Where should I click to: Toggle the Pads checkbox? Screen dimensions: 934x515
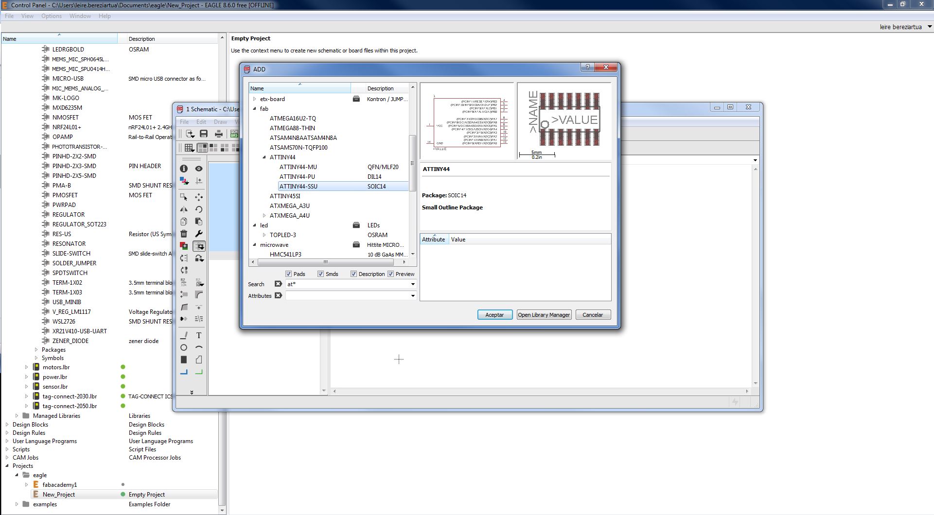point(288,274)
